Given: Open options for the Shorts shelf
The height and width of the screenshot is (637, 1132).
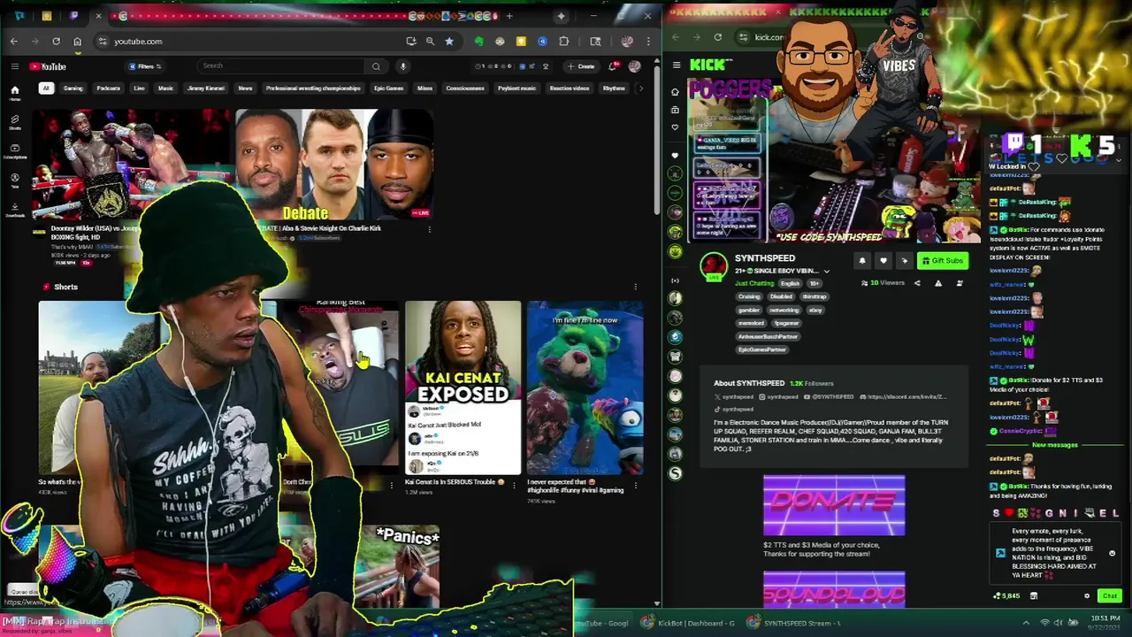Looking at the screenshot, I should coord(635,287).
